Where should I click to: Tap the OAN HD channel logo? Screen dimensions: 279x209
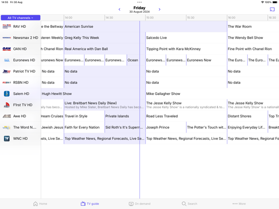click(x=7, y=49)
